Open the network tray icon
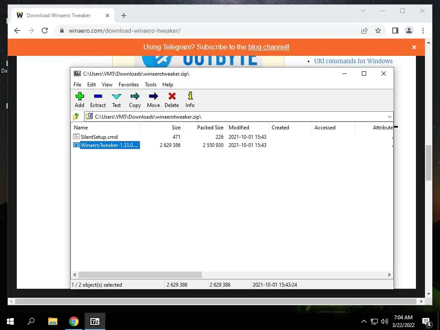The image size is (440, 330). coord(374,321)
